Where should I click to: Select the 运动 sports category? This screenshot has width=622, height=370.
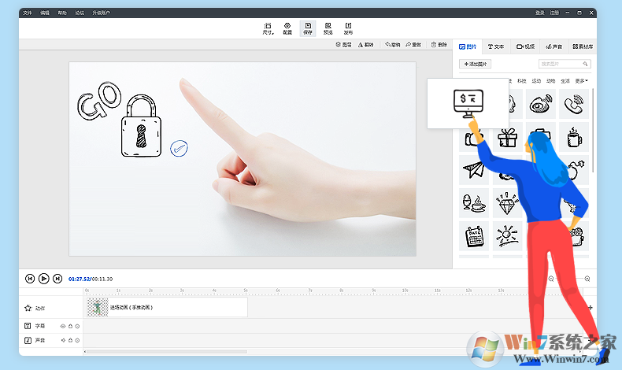click(536, 81)
